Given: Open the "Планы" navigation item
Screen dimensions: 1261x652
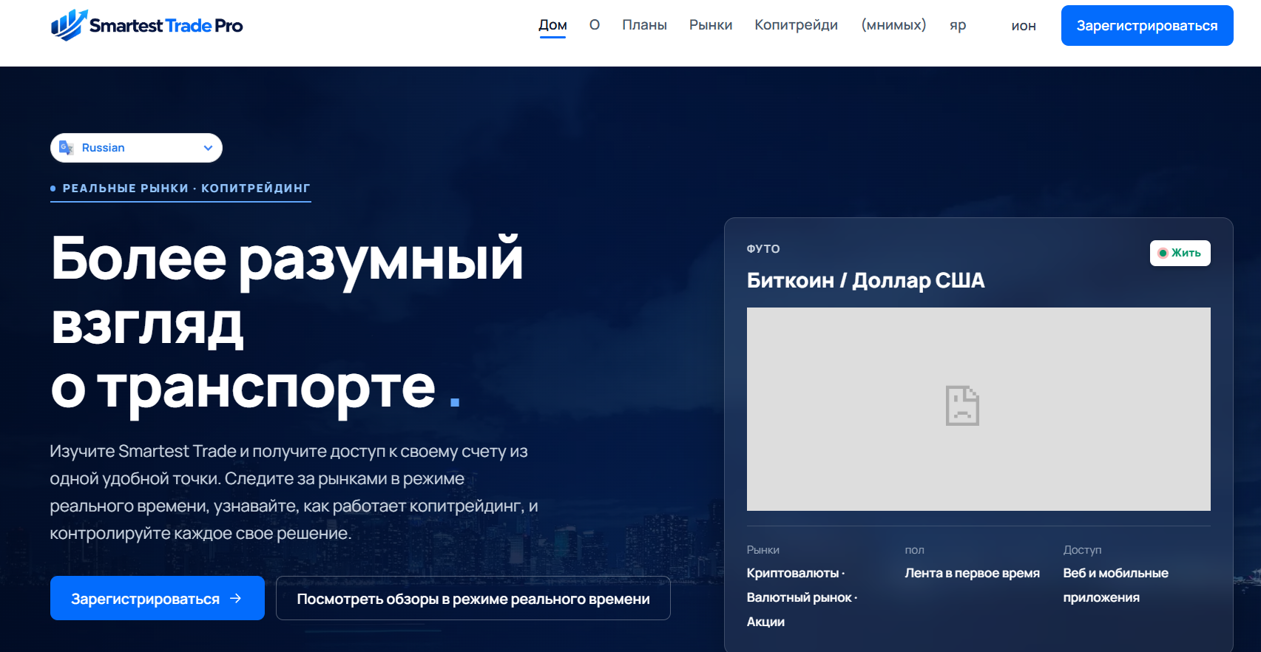Looking at the screenshot, I should coord(644,25).
